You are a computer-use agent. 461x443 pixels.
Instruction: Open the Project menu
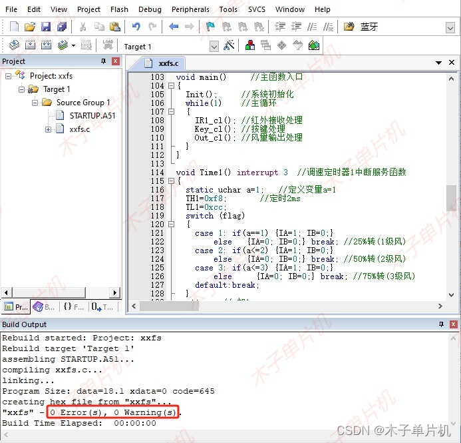(x=88, y=9)
